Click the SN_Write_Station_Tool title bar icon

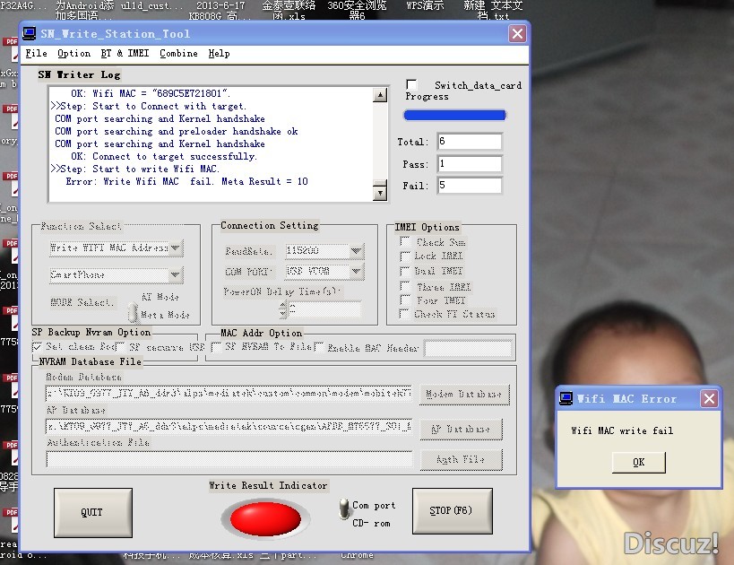[x=30, y=34]
